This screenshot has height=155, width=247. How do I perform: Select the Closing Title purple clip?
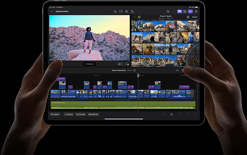(x=184, y=87)
